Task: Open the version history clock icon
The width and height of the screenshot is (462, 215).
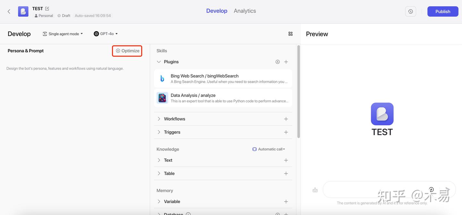Action: pos(410,12)
